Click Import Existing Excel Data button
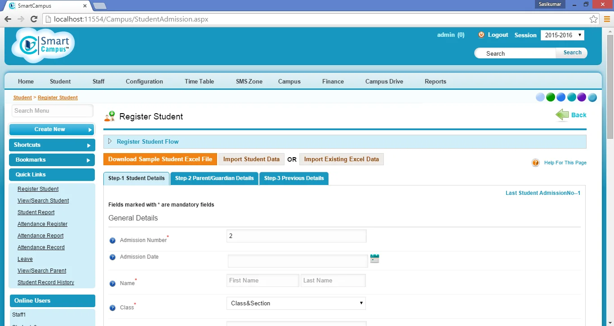The width and height of the screenshot is (614, 326). click(x=342, y=159)
